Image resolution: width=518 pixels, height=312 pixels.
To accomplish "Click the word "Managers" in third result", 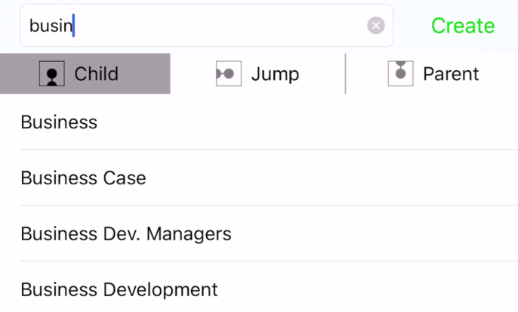I will pyautogui.click(x=189, y=233).
